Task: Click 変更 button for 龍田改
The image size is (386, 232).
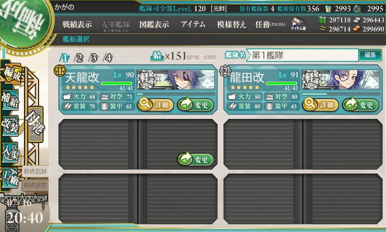Action: coord(360,105)
